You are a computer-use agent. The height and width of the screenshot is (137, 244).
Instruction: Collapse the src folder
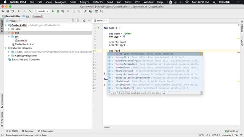click(9, 37)
